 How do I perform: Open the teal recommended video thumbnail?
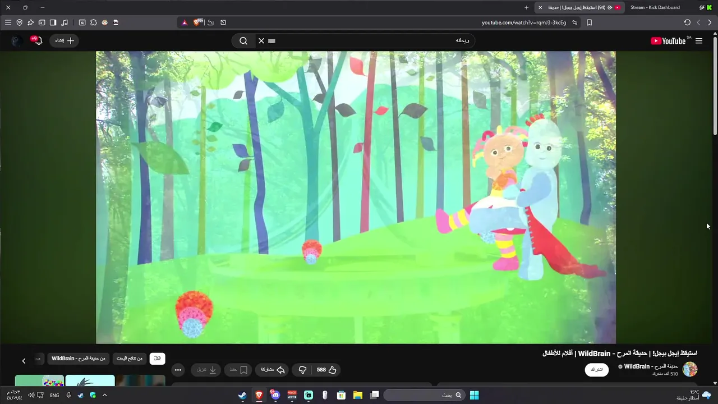(90, 381)
